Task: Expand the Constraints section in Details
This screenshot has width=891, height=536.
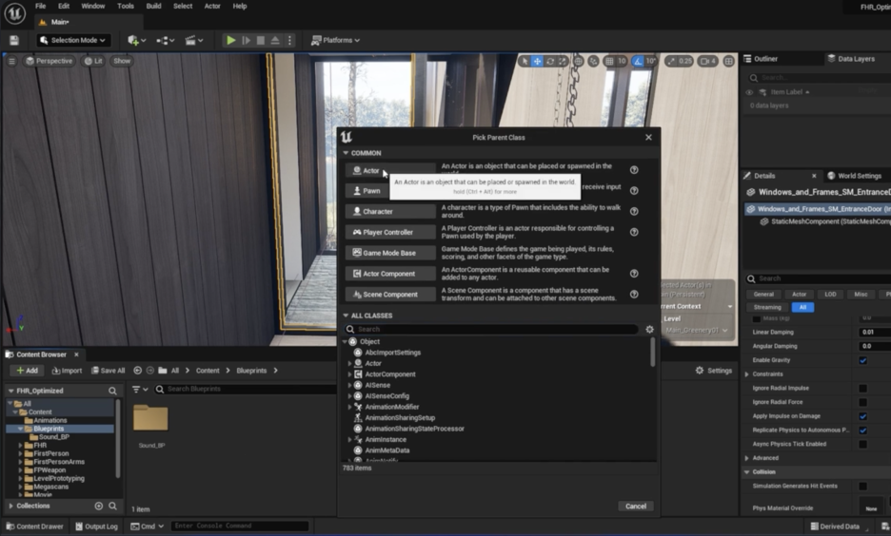Action: tap(747, 374)
